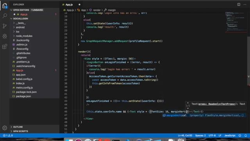Image resolution: width=250 pixels, height=141 pixels.
Task: Click the Explorer panel title
Action: [x=18, y=5]
